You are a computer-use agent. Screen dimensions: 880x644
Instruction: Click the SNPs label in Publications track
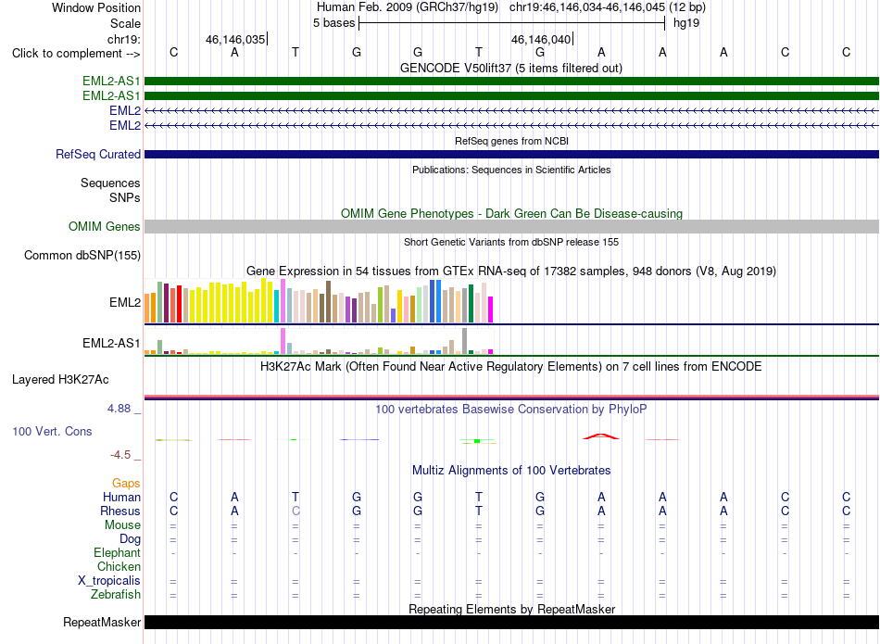pos(125,197)
